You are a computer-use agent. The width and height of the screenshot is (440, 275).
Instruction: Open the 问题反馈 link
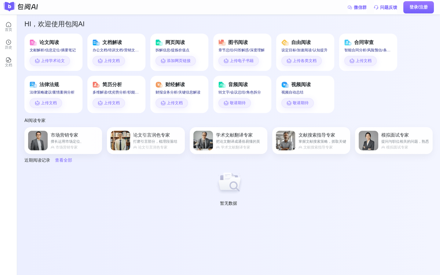(x=386, y=7)
